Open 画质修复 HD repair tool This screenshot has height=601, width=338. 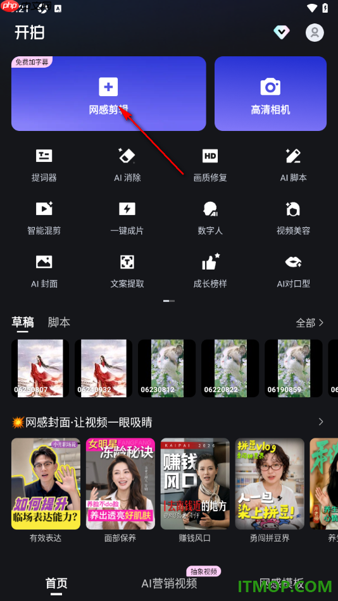[210, 165]
